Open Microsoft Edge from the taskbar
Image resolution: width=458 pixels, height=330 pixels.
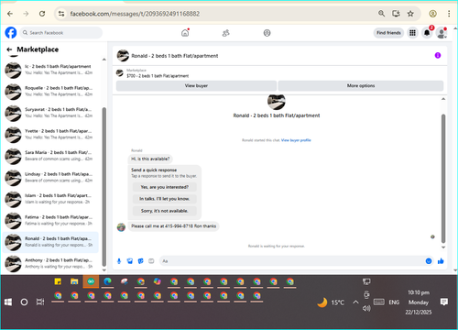pos(107,281)
